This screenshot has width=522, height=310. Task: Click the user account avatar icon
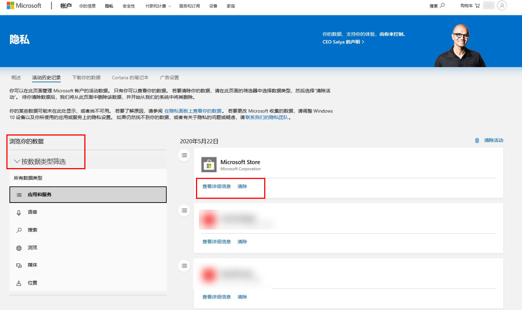click(501, 6)
